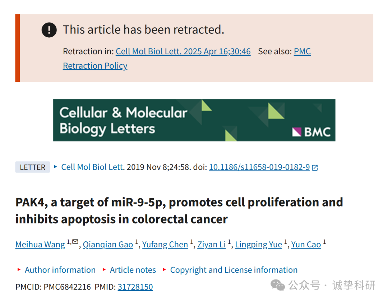Screen dimensions: 388x301
Task: Open PMID 31728150 link
Action: tap(135, 287)
